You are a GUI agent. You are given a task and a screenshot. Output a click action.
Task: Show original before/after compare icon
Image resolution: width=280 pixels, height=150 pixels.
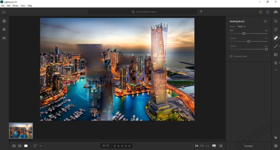pos(221,146)
